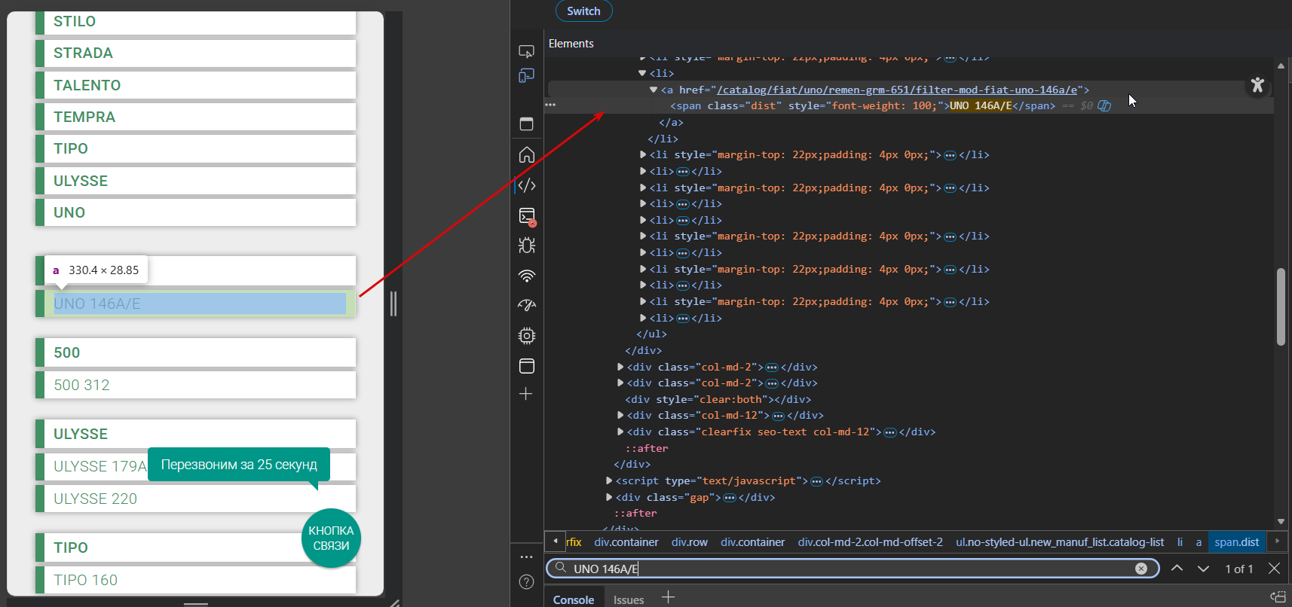The height and width of the screenshot is (607, 1292).
Task: Expand the script type="text/javascript" node
Action: point(609,480)
